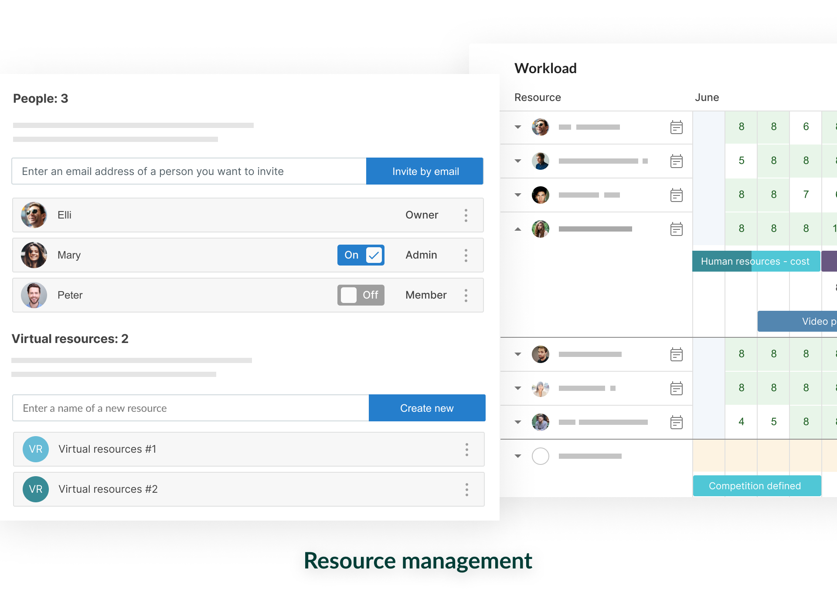Click the Create new button
Screen dimensions: 837x612
coord(427,408)
